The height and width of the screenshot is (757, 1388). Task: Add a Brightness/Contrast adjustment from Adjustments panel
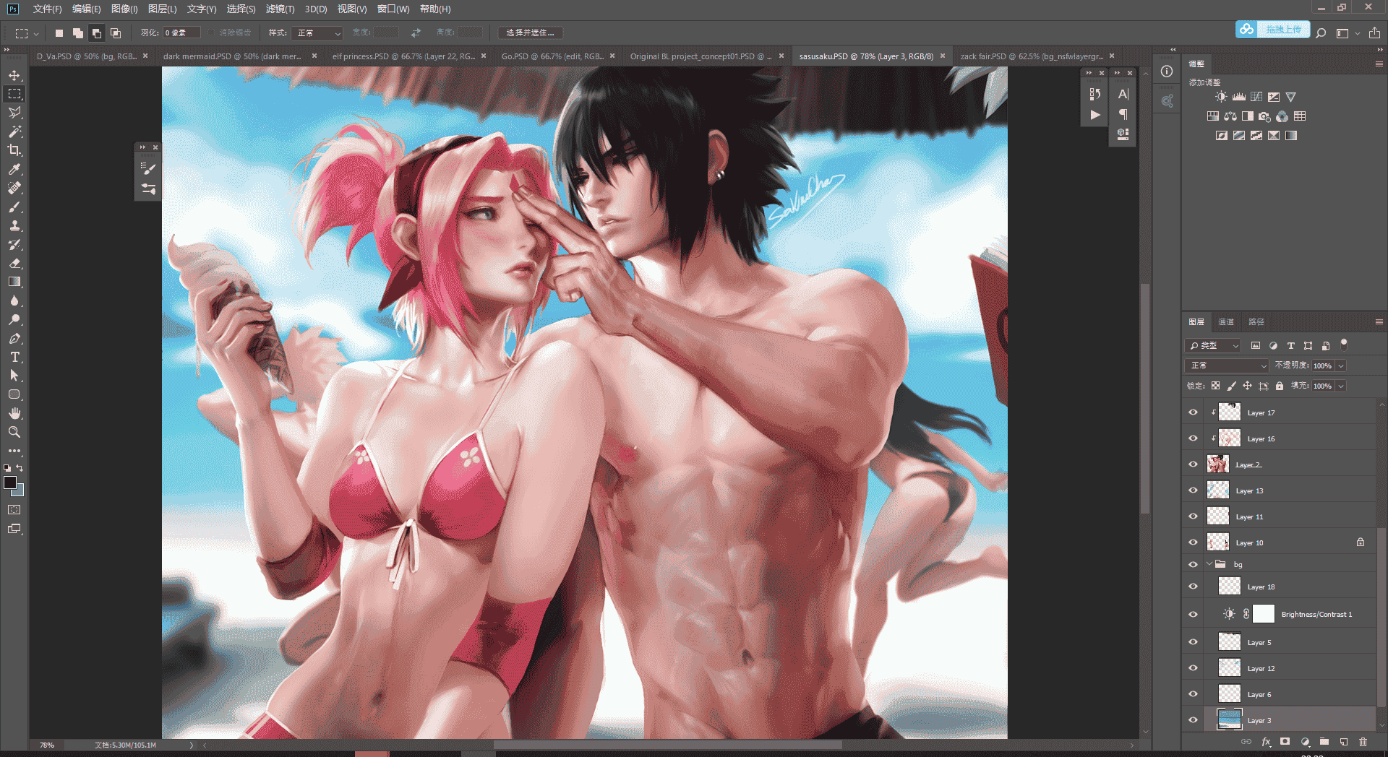click(1221, 97)
